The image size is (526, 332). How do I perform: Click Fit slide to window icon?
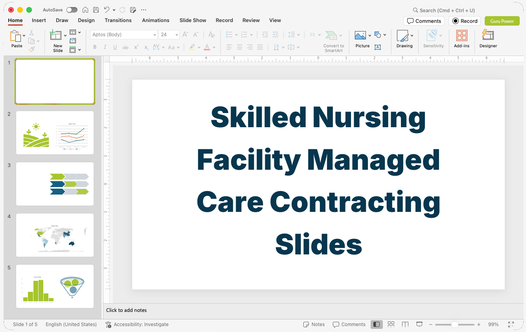(511, 325)
